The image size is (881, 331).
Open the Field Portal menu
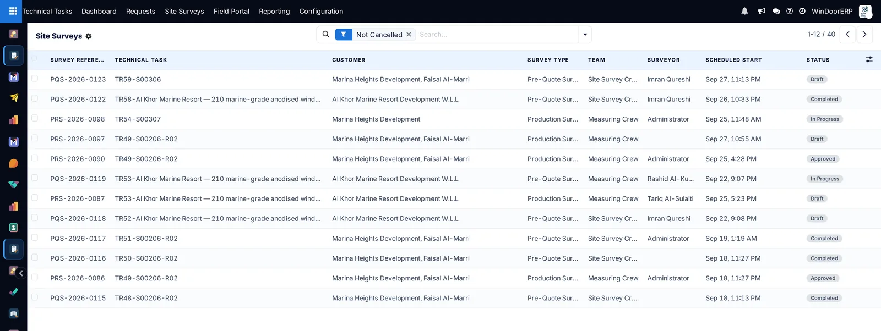pos(231,11)
